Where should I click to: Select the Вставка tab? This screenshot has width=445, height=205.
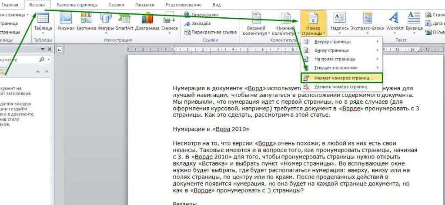(x=37, y=4)
